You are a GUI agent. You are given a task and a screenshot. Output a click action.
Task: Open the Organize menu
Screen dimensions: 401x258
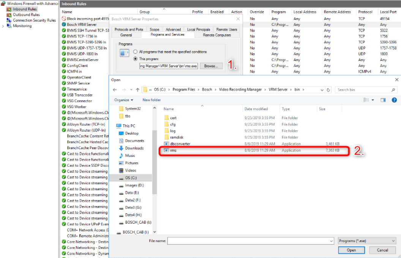(x=123, y=100)
